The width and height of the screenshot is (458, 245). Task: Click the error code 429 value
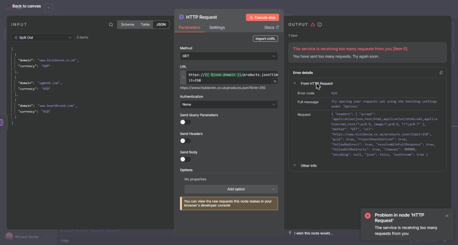coord(334,93)
